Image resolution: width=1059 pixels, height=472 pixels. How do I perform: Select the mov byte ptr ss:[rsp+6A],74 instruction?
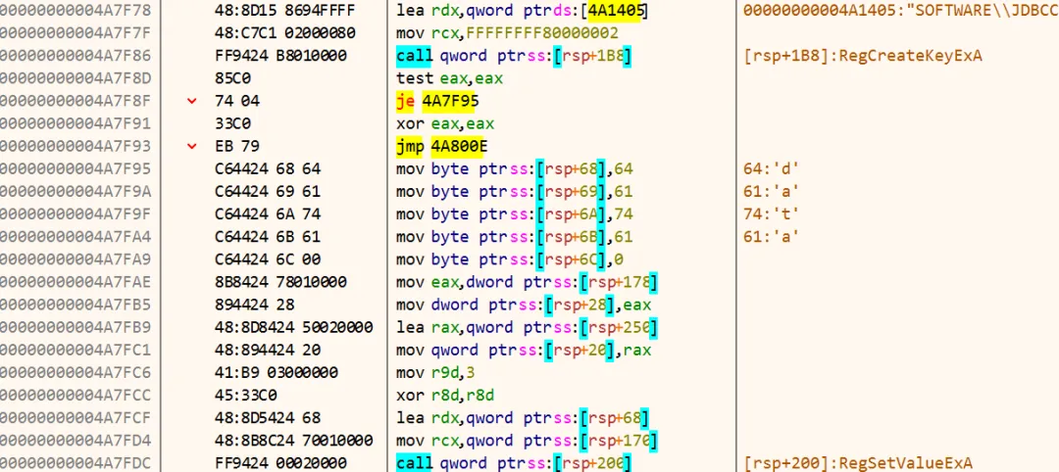click(x=516, y=214)
